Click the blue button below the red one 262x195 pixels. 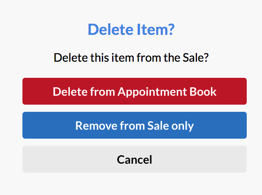pyautogui.click(x=135, y=125)
